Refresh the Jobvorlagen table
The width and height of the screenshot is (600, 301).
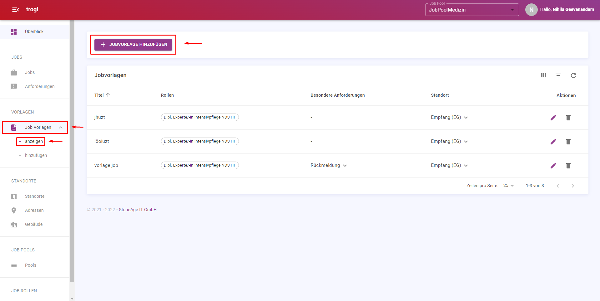click(x=573, y=75)
